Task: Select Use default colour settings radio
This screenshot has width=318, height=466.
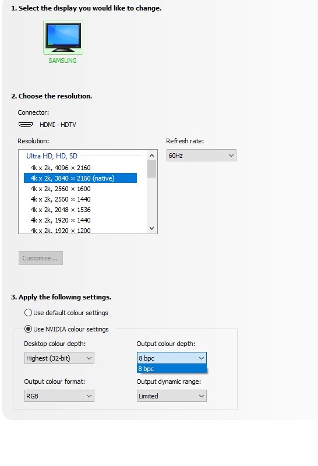Action: [28, 313]
